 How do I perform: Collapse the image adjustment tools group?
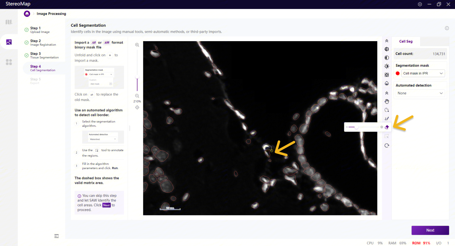tap(387, 41)
